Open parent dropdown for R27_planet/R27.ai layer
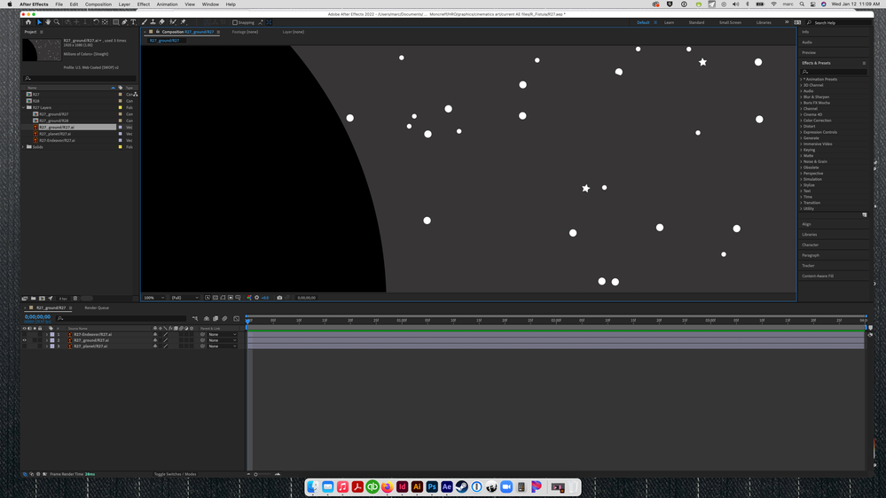886x498 pixels. 222,346
